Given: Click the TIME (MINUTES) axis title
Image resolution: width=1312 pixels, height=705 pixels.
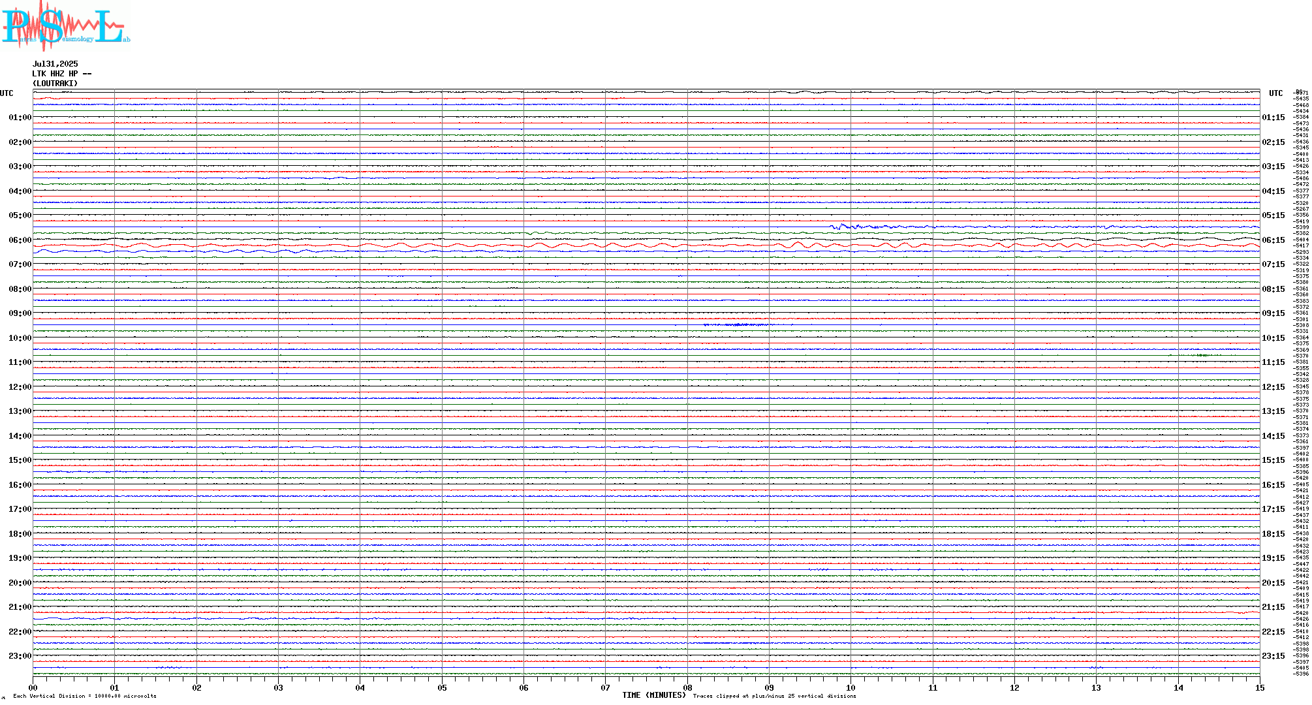Looking at the screenshot, I should (x=654, y=695).
